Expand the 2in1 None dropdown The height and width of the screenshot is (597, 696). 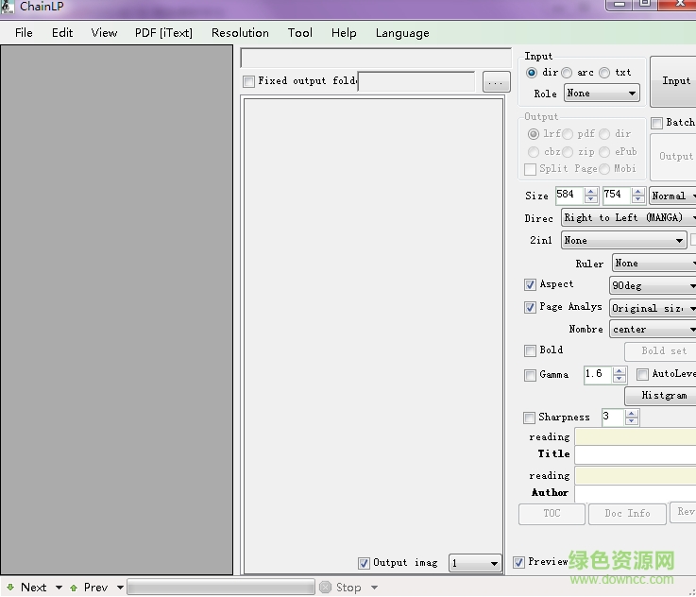(623, 241)
